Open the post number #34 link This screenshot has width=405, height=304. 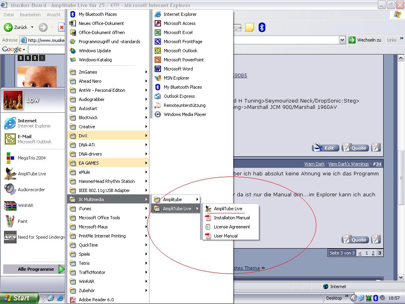pos(377,164)
